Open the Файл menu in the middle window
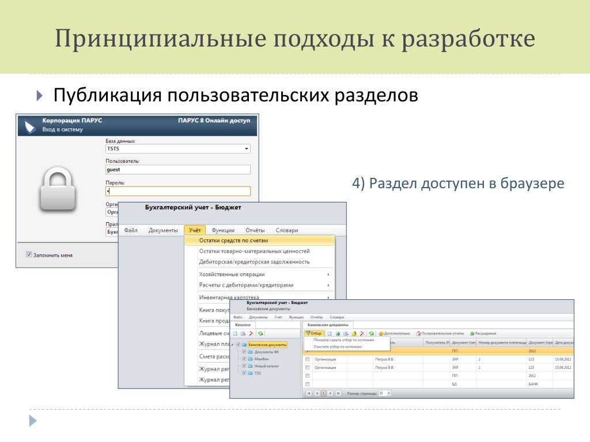Screen dimensions: 590x442 (x=131, y=230)
